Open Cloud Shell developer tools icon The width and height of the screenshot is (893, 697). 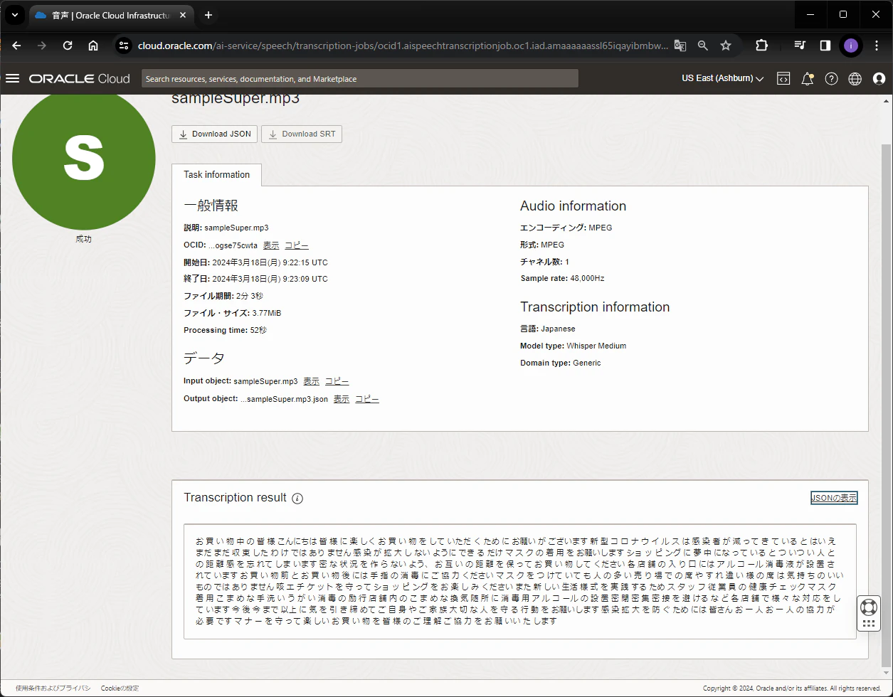[x=783, y=79]
